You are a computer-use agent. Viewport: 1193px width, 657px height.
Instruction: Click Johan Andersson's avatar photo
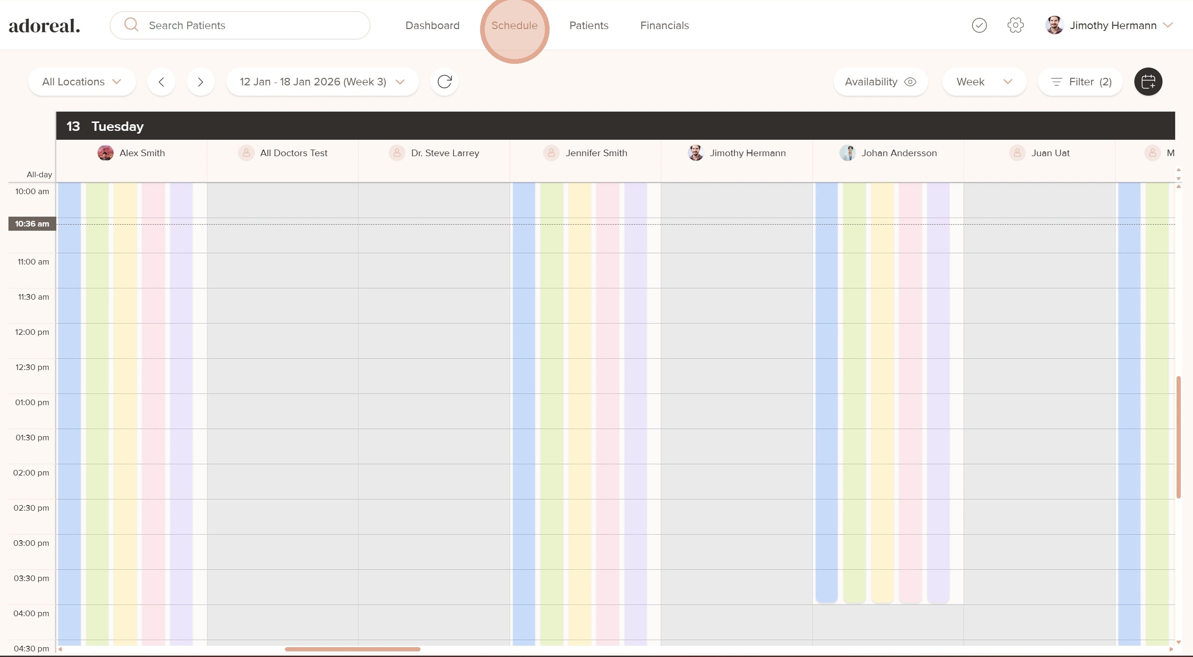coord(847,153)
